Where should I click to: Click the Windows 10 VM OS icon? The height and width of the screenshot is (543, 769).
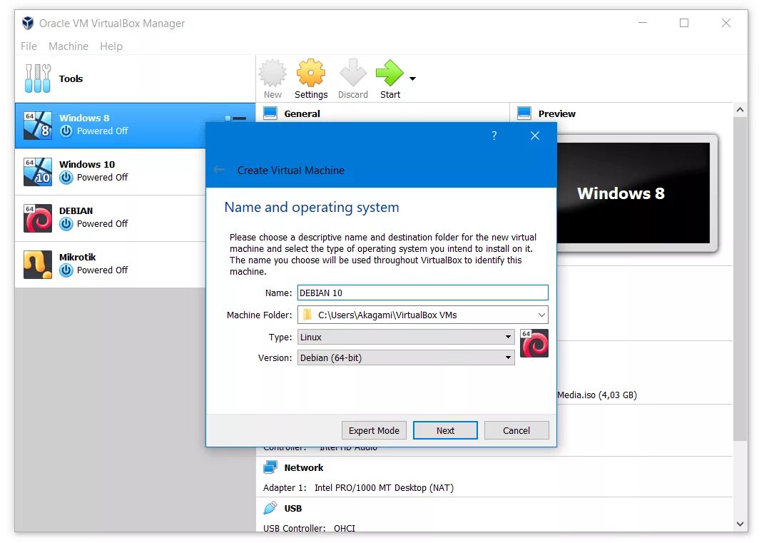coord(38,172)
